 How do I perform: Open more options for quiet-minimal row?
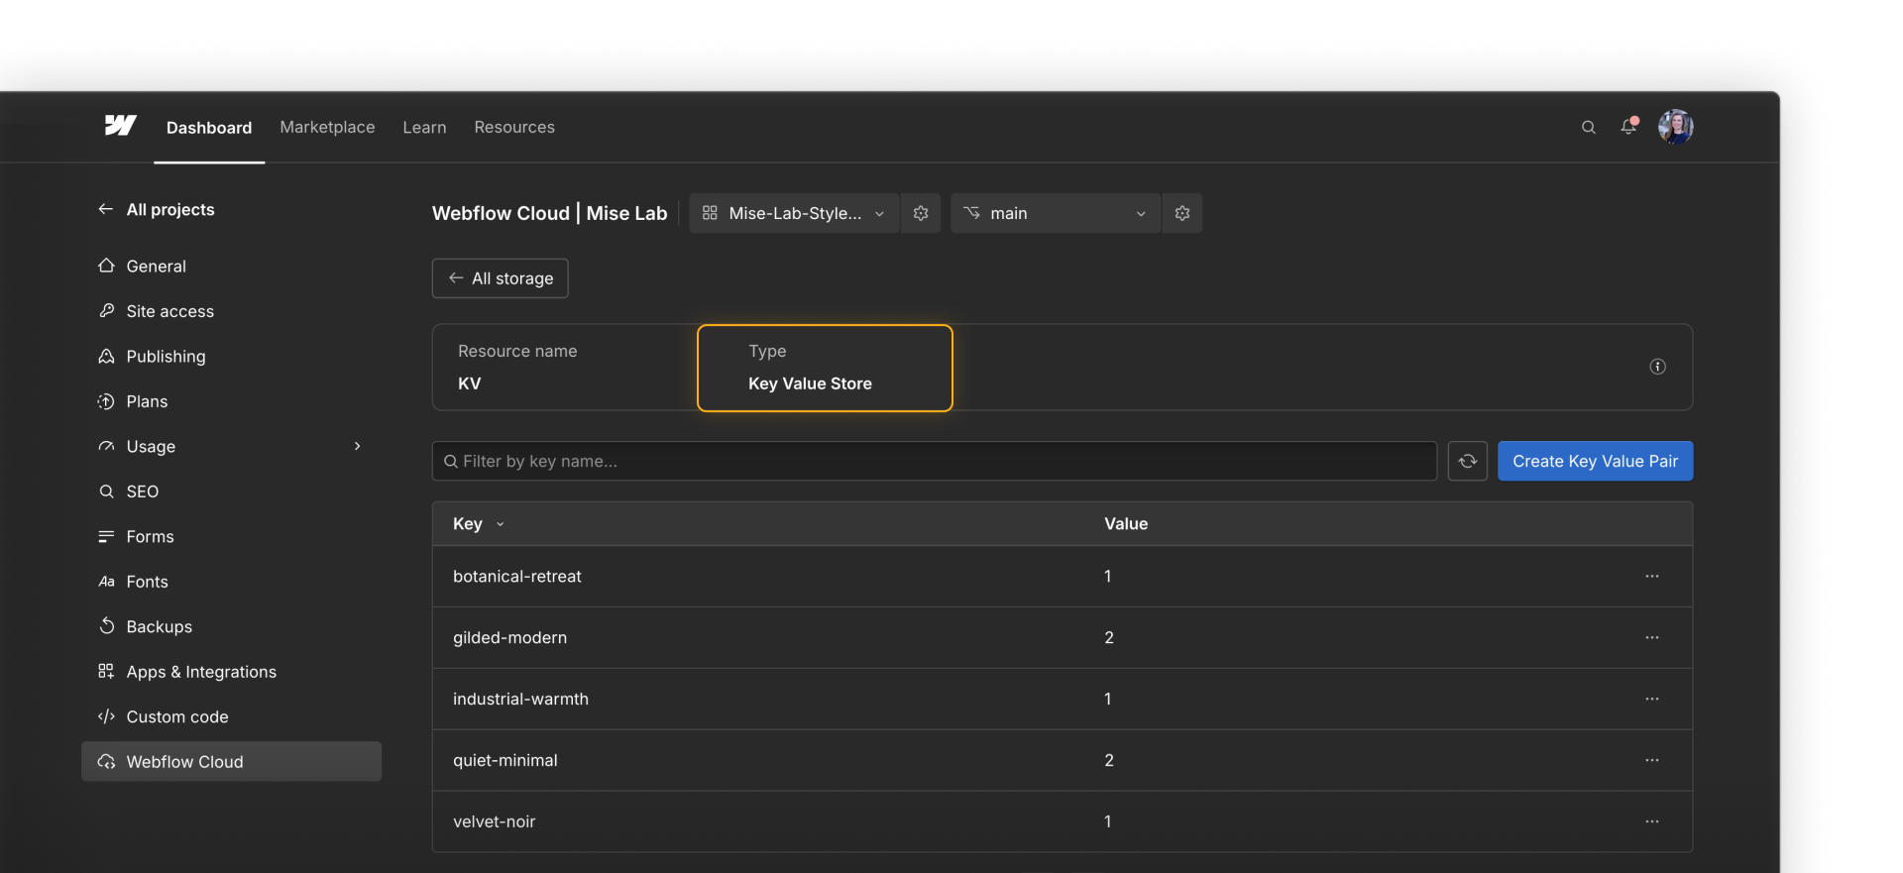tap(1652, 760)
